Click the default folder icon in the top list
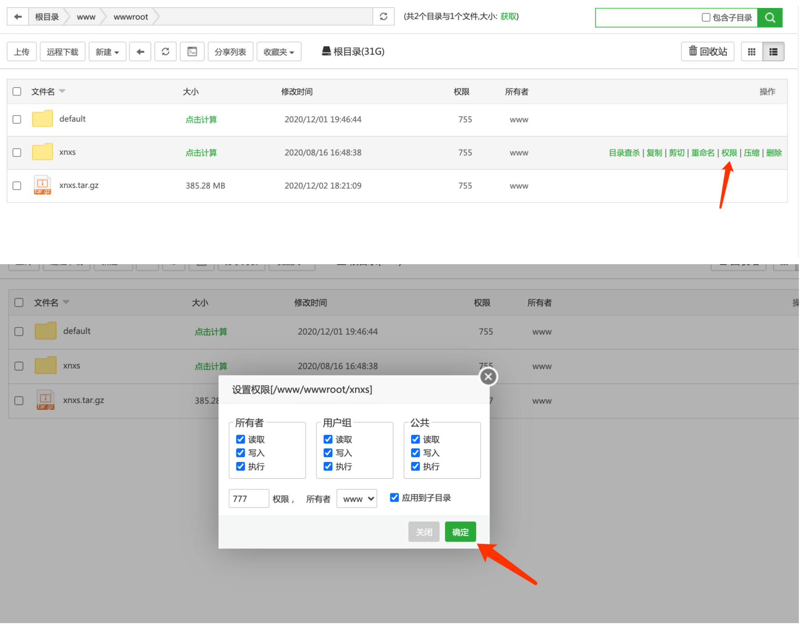The width and height of the screenshot is (802, 628). coord(43,119)
